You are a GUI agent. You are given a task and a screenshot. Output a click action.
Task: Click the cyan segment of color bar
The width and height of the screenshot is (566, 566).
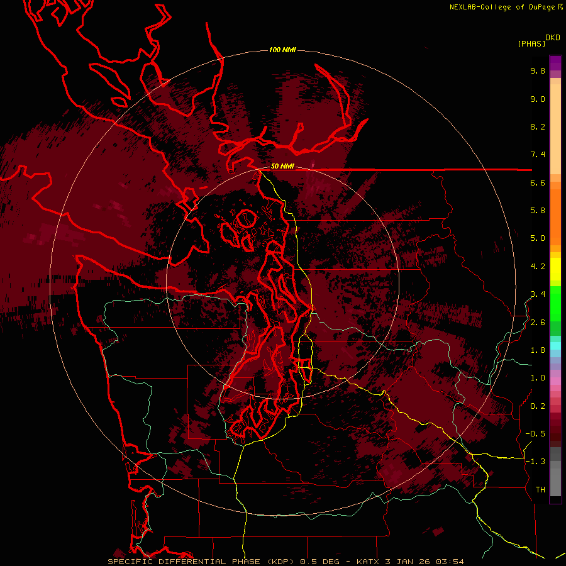pyautogui.click(x=555, y=346)
